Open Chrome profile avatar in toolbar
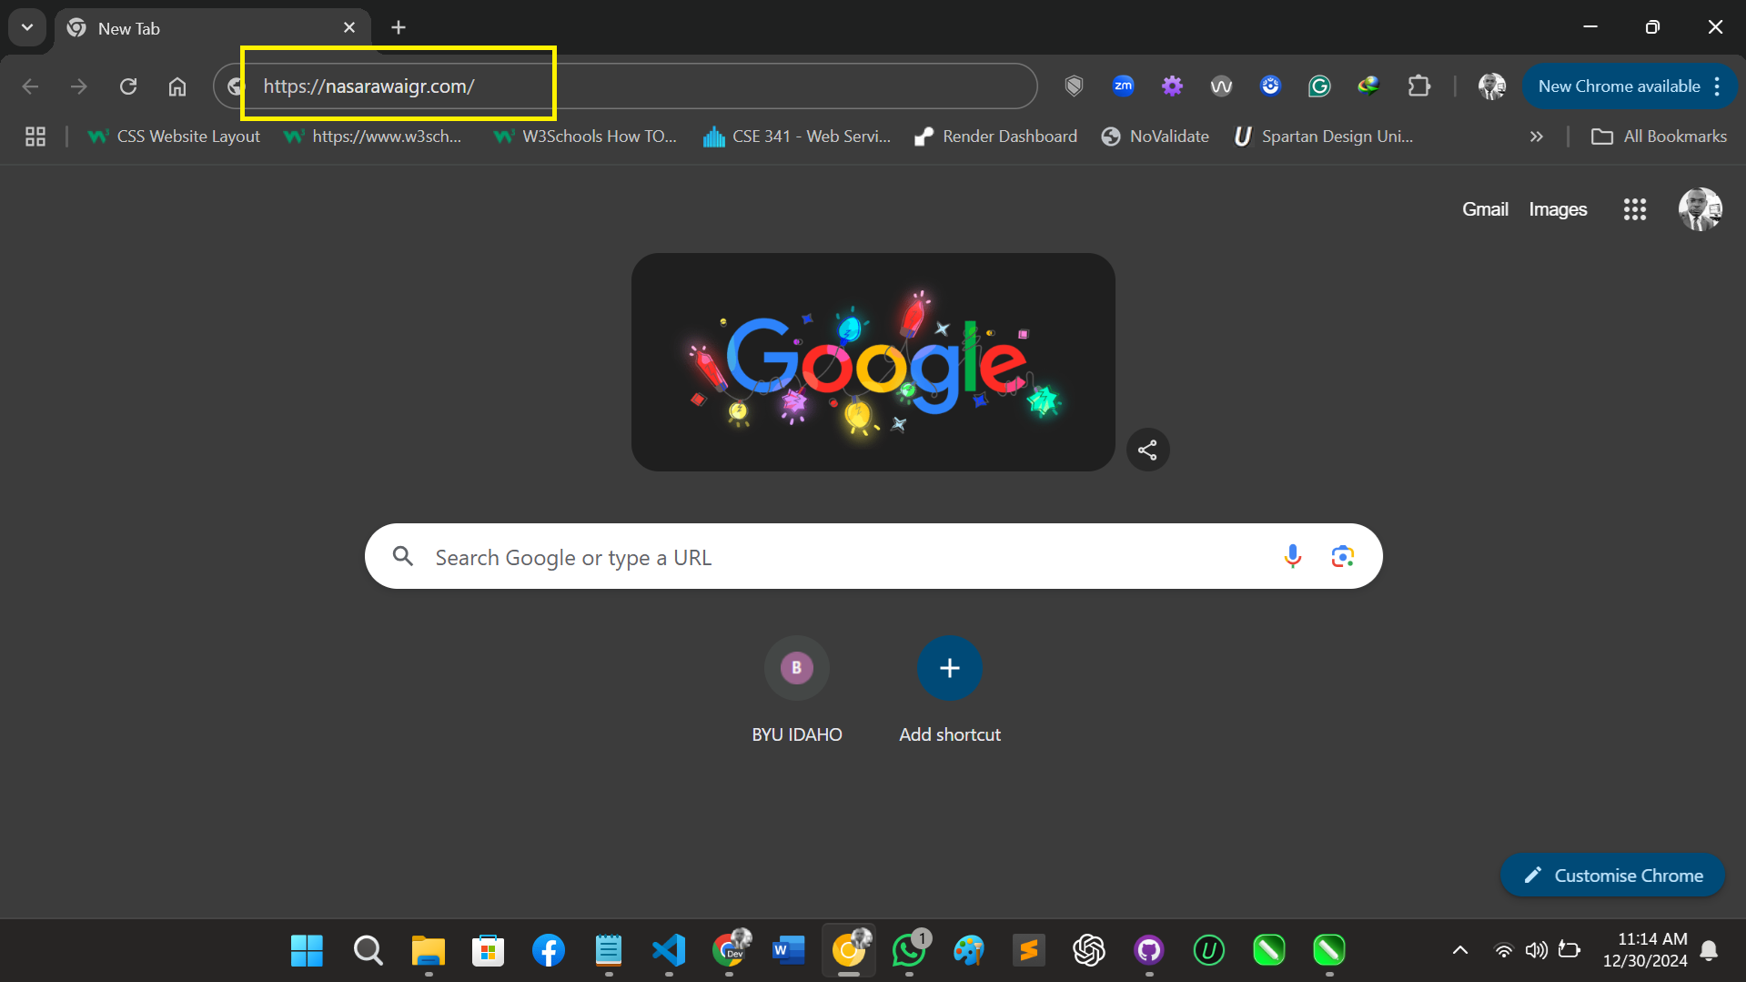Screen dimensions: 1746x982 coord(1492,86)
